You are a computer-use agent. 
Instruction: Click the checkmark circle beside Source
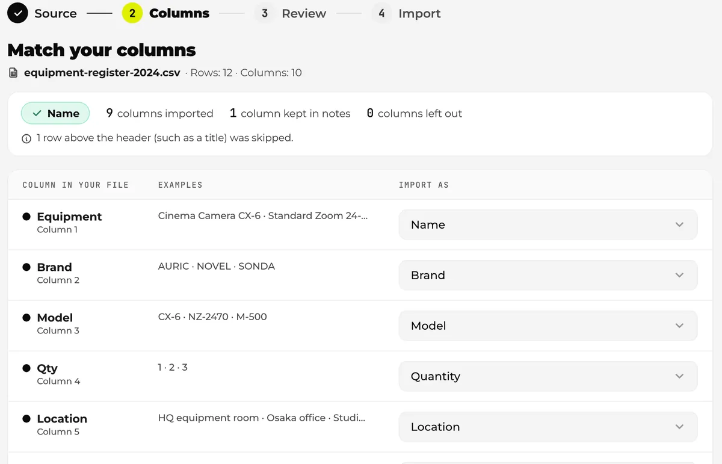pyautogui.click(x=17, y=13)
